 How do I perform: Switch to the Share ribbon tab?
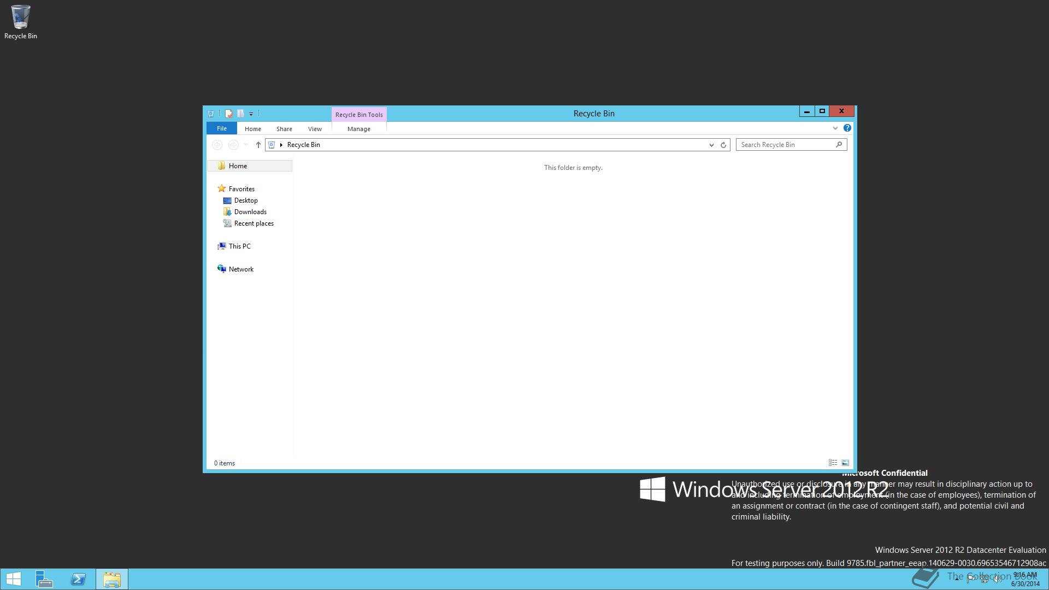tap(284, 129)
